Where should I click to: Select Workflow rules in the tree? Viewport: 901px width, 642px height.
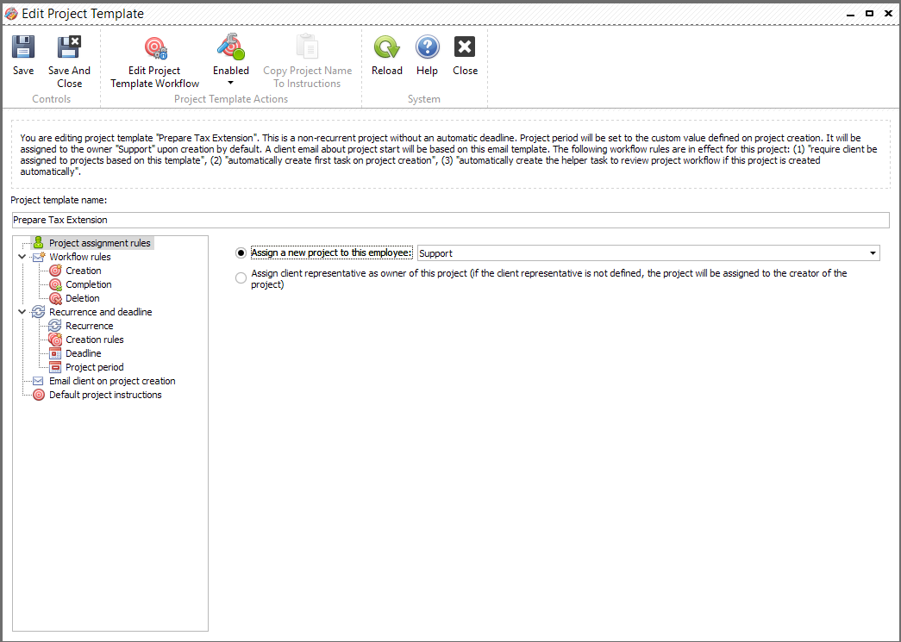80,257
